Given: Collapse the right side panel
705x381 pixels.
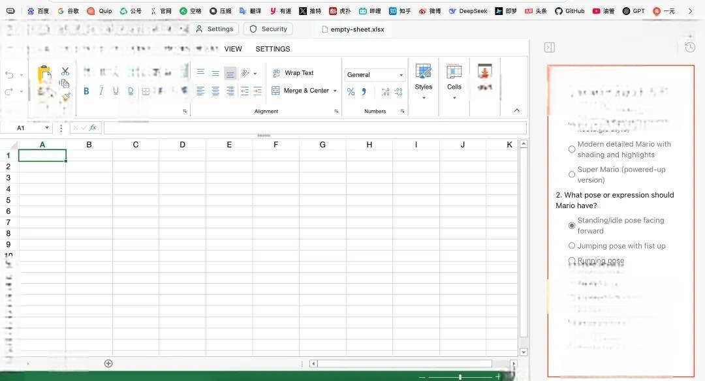Looking at the screenshot, I should (x=550, y=47).
